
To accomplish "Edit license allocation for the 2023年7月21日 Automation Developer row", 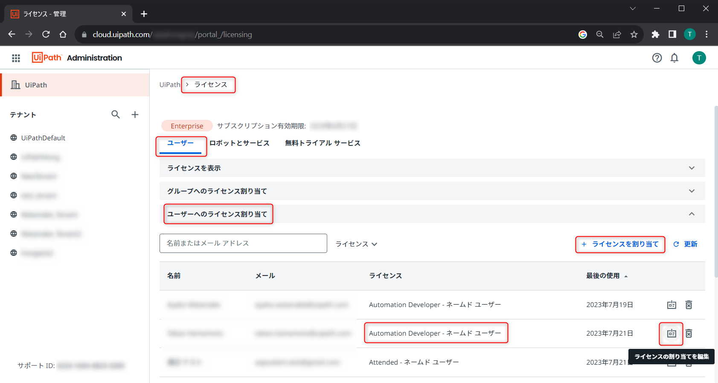I will [671, 334].
